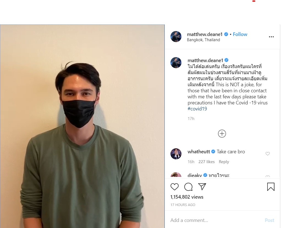Like the post with the heart icon
The width and height of the screenshot is (281, 228).
pos(174,187)
